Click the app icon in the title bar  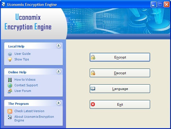3,4
